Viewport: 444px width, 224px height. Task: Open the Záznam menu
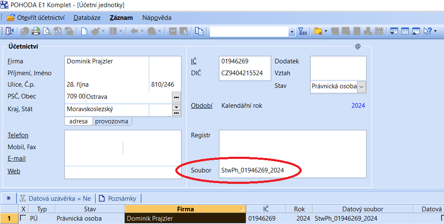pyautogui.click(x=121, y=18)
